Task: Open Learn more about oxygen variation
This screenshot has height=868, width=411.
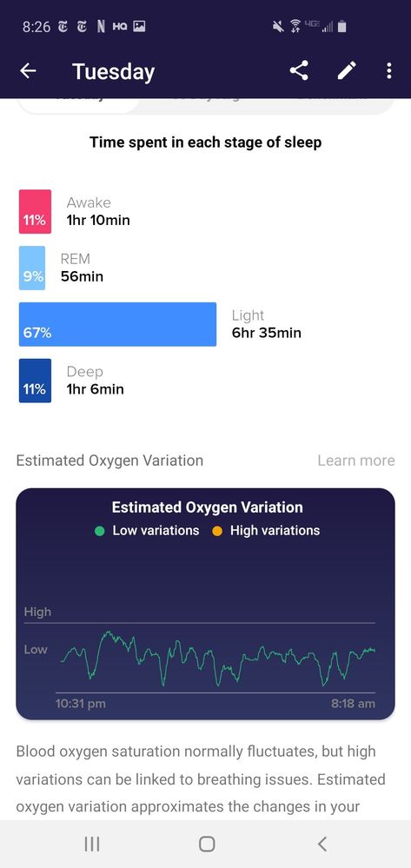Action: (356, 461)
